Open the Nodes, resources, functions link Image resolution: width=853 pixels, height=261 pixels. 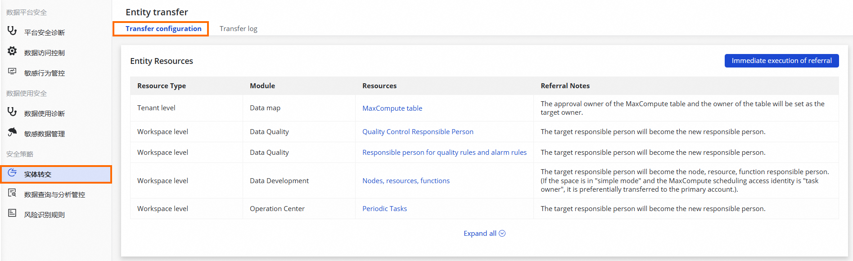pyautogui.click(x=406, y=181)
